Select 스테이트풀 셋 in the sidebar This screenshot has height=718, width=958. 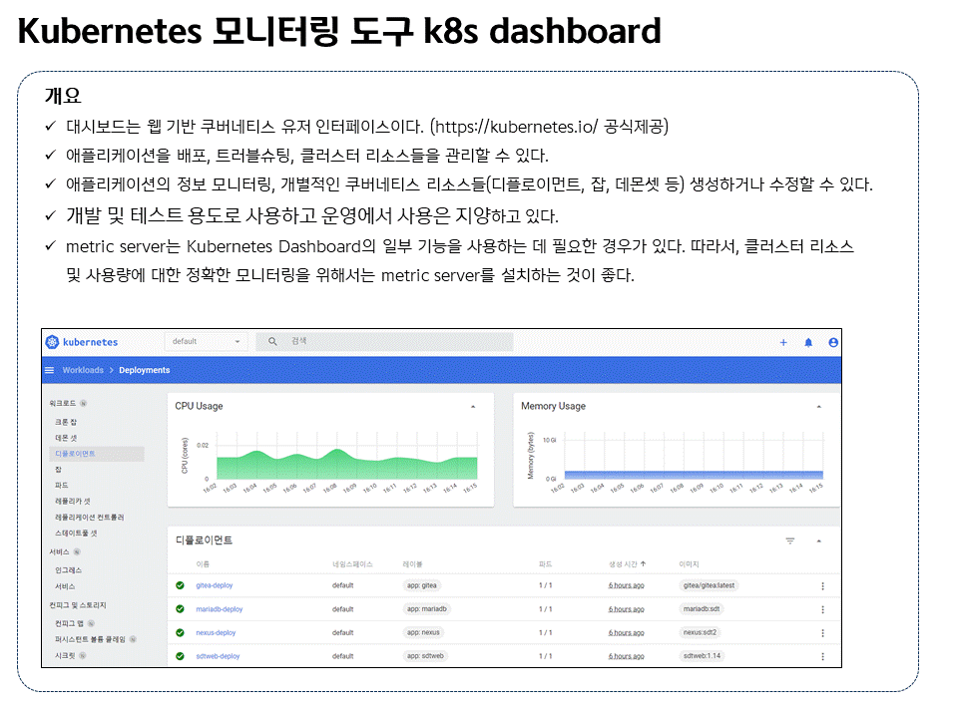[x=77, y=533]
